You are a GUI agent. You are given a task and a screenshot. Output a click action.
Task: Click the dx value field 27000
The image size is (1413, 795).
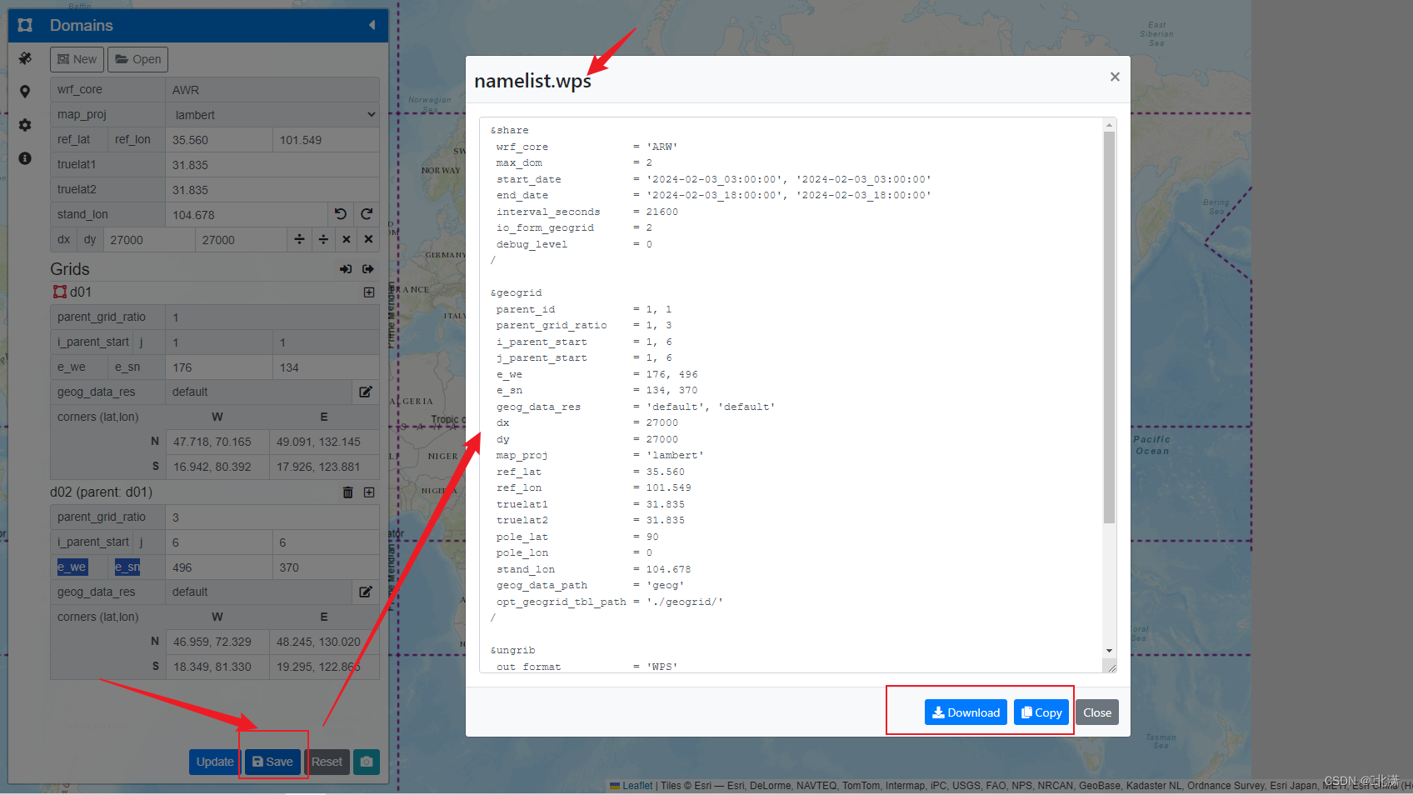point(149,240)
